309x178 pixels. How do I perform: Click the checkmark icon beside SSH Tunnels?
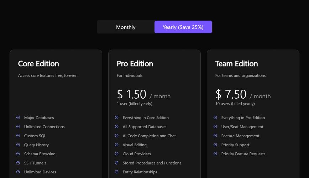pos(18,163)
